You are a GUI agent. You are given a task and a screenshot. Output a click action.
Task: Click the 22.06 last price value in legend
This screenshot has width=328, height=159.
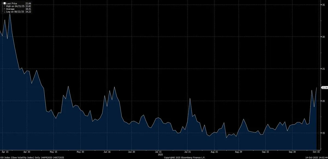click(x=28, y=4)
